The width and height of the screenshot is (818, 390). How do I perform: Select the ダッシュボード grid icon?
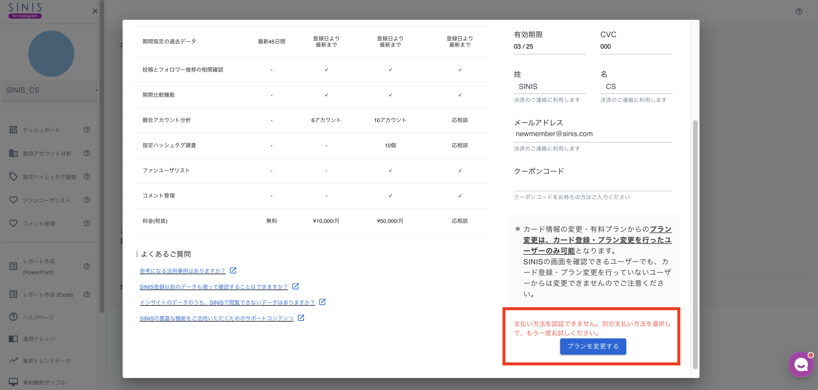point(13,130)
